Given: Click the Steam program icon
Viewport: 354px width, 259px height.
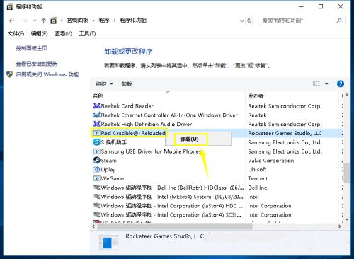Looking at the screenshot, I should tap(97, 160).
